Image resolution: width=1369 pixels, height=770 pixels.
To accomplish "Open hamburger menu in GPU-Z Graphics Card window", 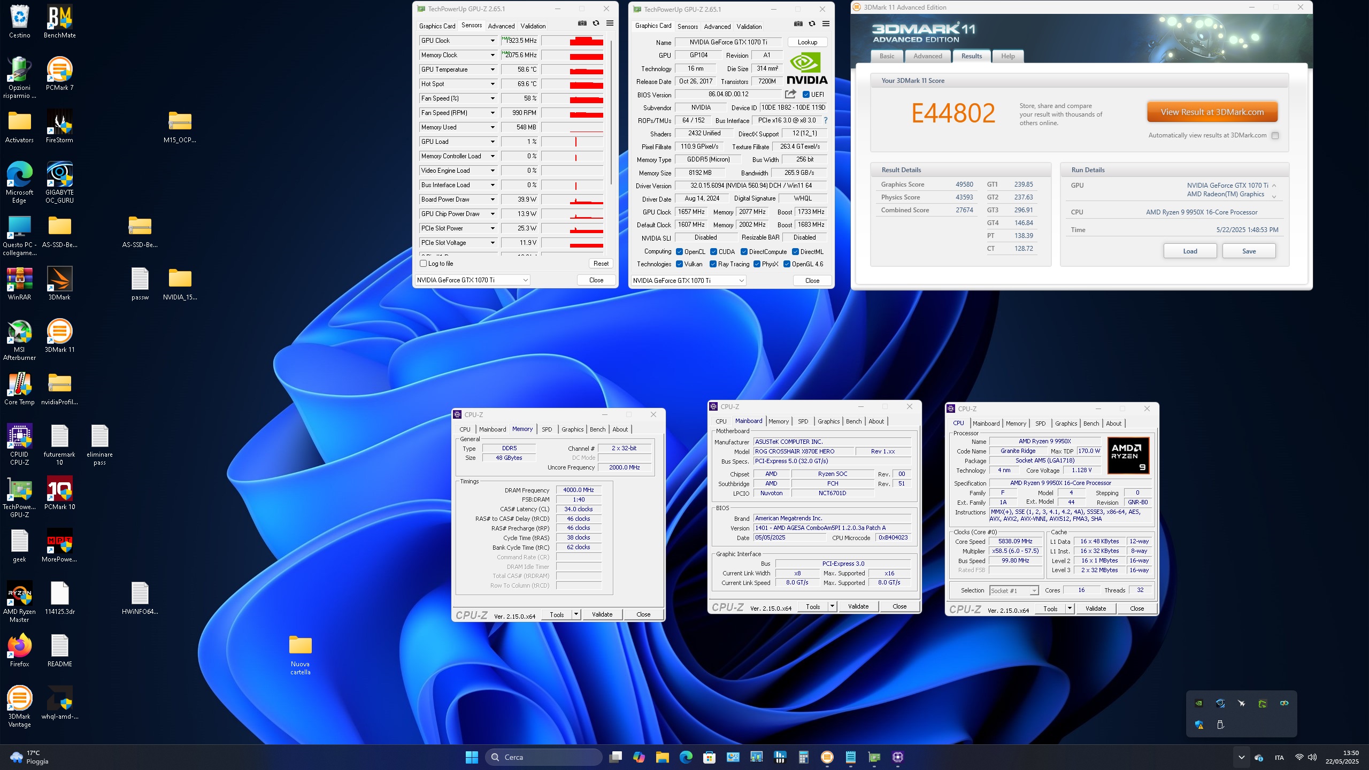I will tap(826, 24).
